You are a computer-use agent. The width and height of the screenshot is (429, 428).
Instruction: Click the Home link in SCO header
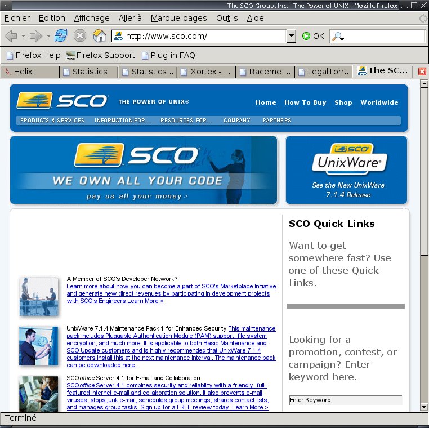pyautogui.click(x=266, y=102)
